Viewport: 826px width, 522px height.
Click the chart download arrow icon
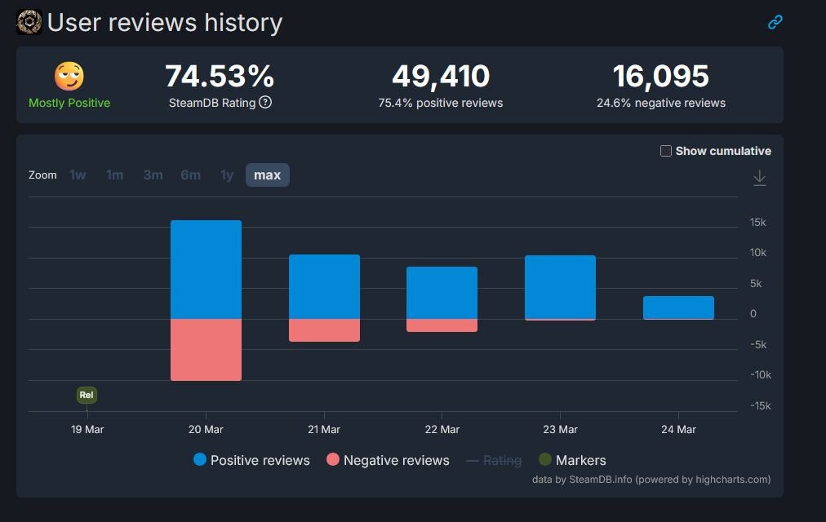(759, 178)
